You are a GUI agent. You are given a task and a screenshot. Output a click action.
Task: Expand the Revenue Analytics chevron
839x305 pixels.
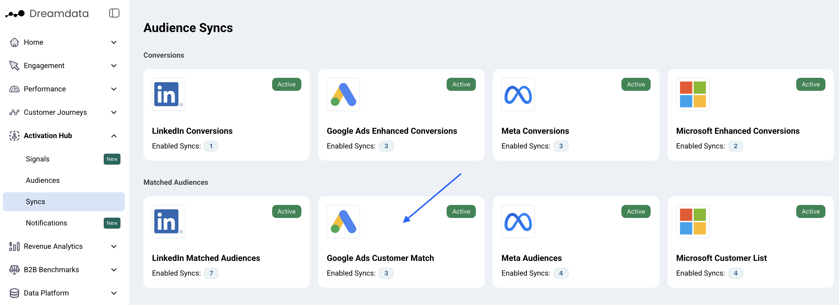(x=114, y=246)
